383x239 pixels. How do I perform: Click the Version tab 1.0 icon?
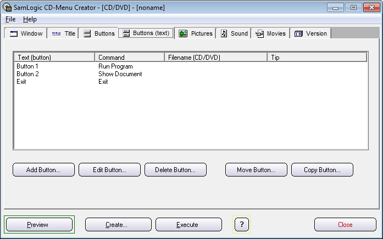click(298, 33)
